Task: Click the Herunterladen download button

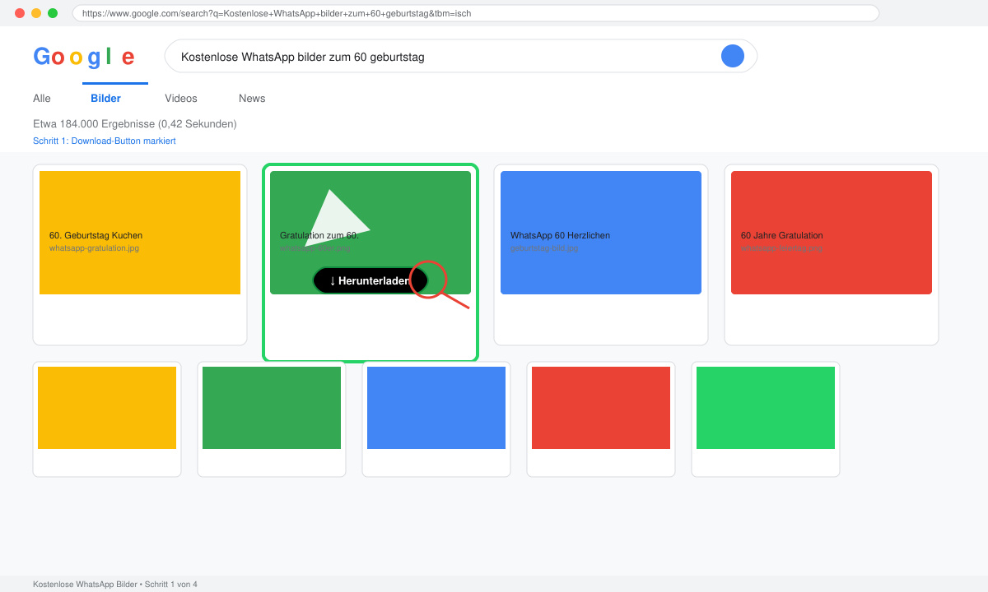Action: point(370,280)
